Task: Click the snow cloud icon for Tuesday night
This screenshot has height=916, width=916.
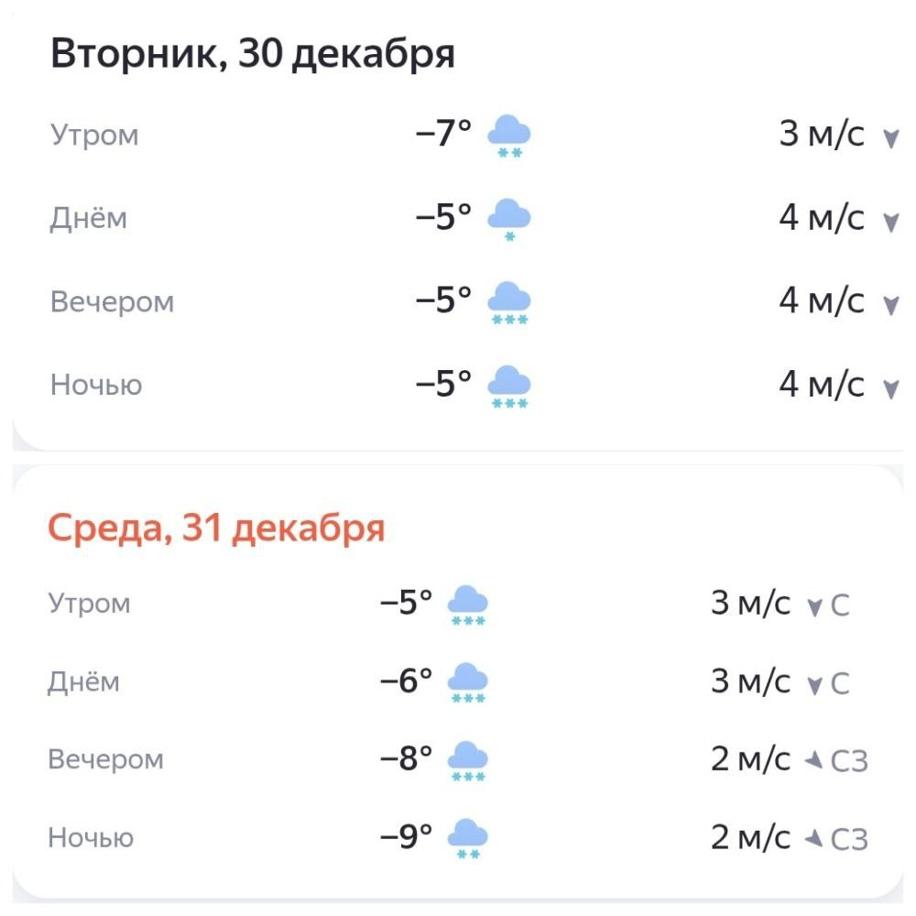Action: [508, 387]
